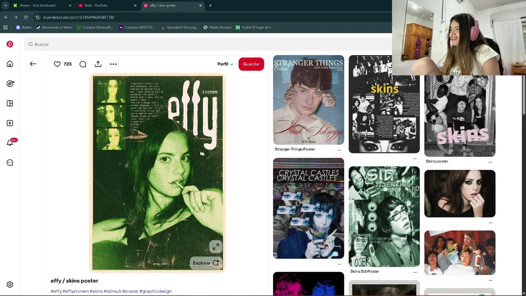This screenshot has width=526, height=296.
Task: Open options dots under Stranger Things Poster
Action: (339, 150)
